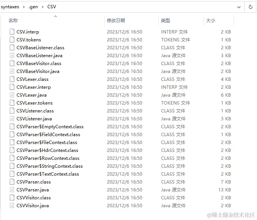Select the file name CSVLexer.java
The width and height of the screenshot is (257, 220).
32,95
